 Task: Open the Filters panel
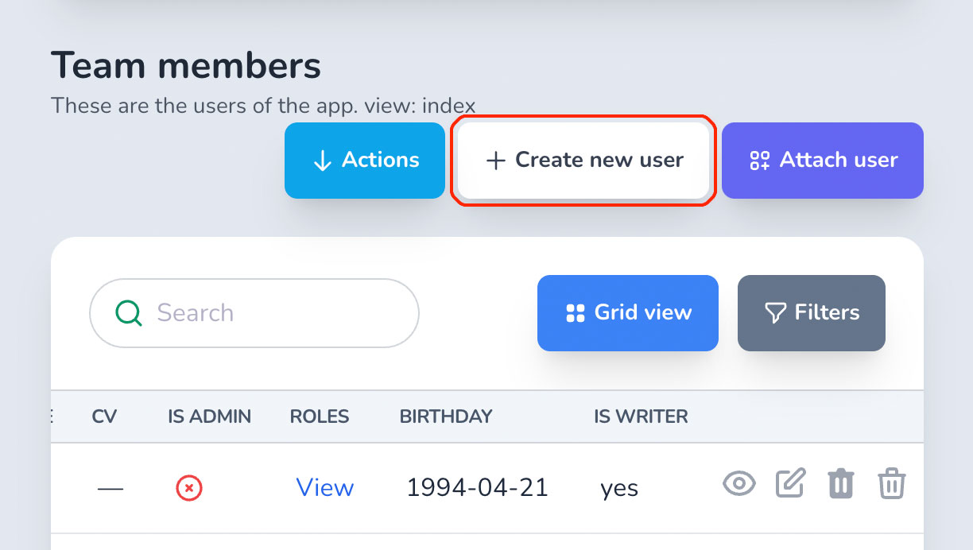click(x=812, y=312)
